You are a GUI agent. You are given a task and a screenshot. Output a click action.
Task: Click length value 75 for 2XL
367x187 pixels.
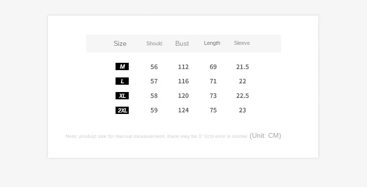(213, 110)
